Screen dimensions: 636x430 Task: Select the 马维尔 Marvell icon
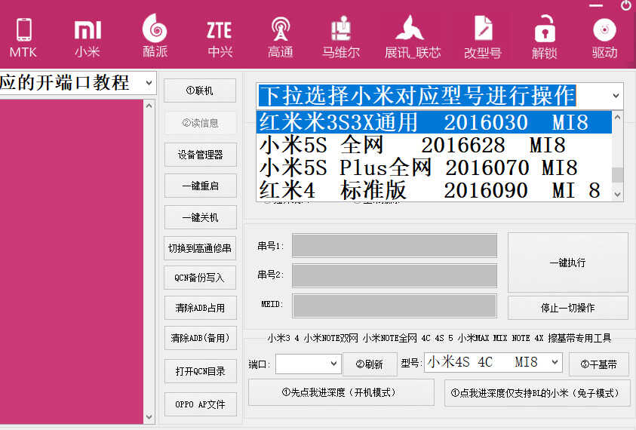[x=341, y=37]
